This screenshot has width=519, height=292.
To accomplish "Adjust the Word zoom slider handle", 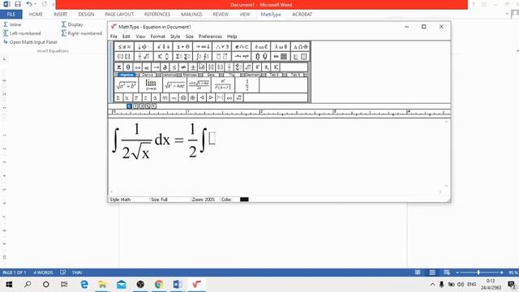I will click(x=478, y=273).
